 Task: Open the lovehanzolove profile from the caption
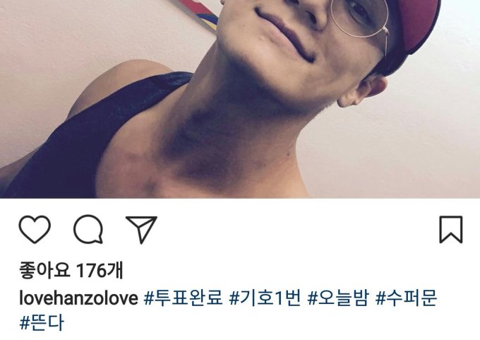[x=78, y=298]
